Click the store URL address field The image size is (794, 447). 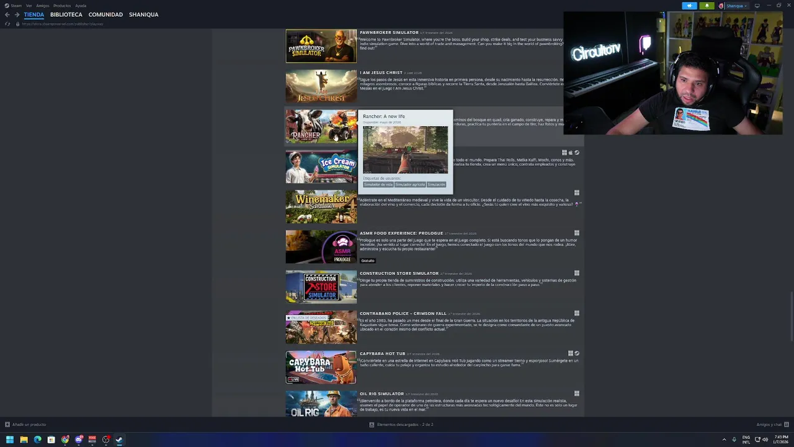(62, 24)
